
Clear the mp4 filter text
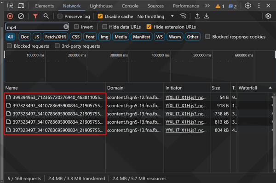pos(66,27)
